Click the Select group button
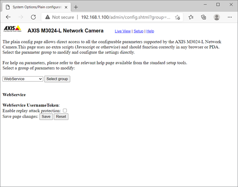This screenshot has height=187, width=238. (57, 79)
